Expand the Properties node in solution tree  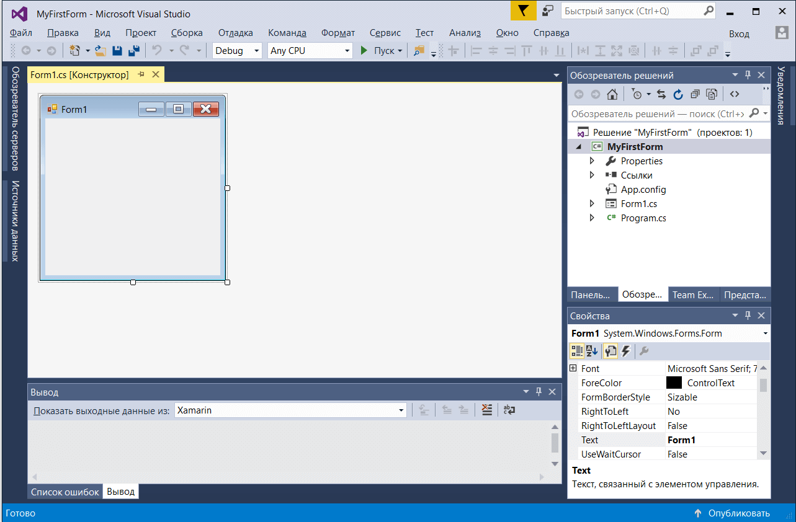[x=592, y=161]
